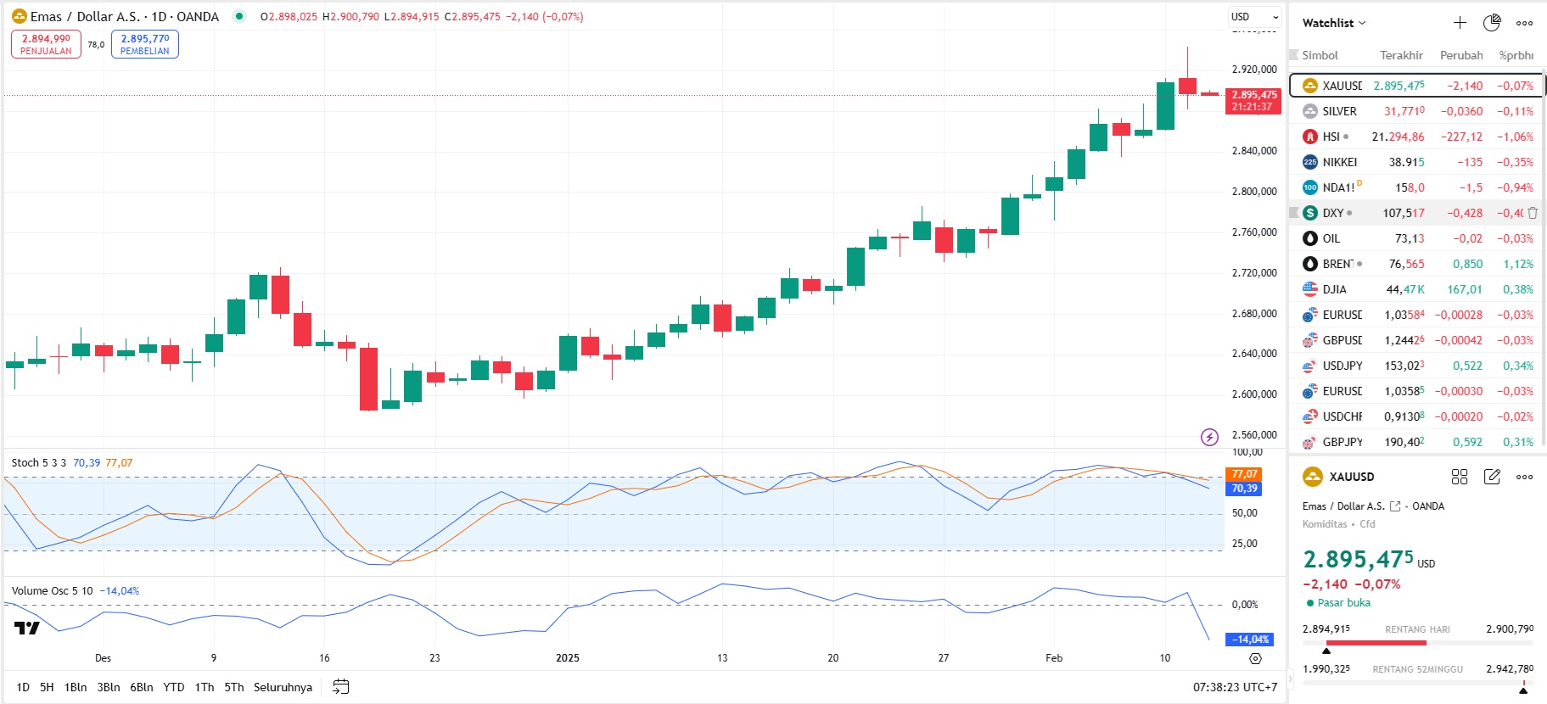Click the blue PEMBELIAN buy button
This screenshot has height=704, width=1547.
144,44
